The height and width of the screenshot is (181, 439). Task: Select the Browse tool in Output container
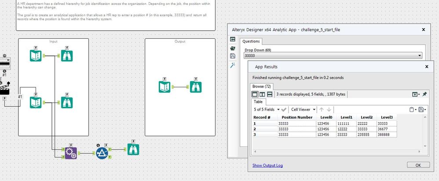[196, 87]
